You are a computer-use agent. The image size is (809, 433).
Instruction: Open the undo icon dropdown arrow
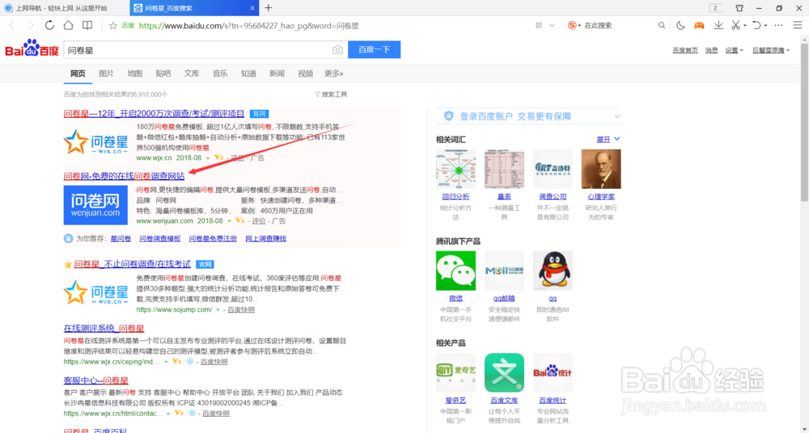(x=765, y=26)
